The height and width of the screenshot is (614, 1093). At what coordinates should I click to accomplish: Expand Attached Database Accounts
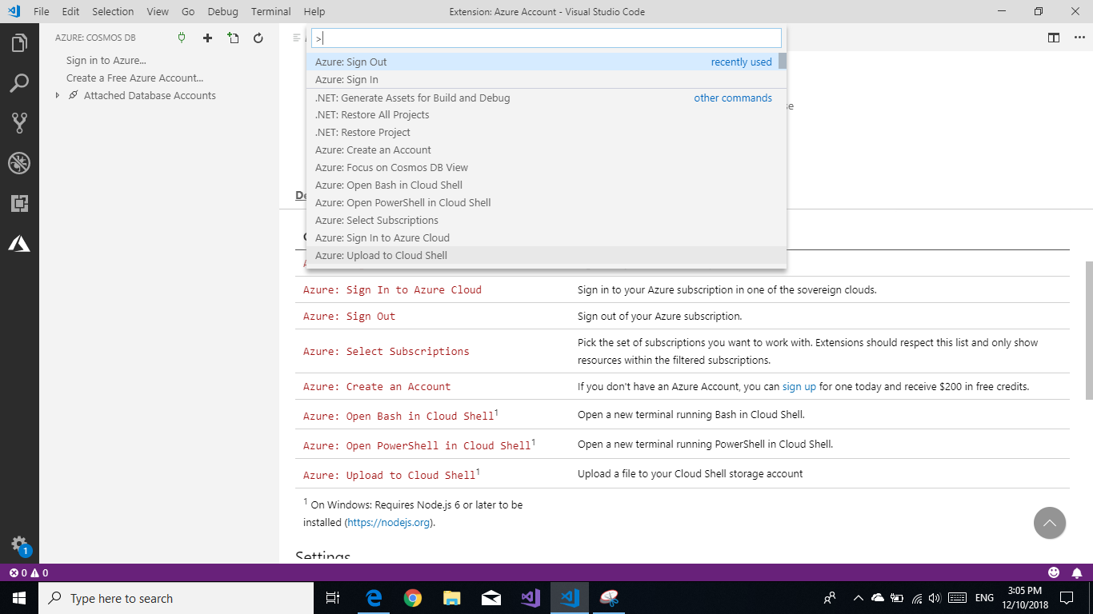click(x=56, y=95)
